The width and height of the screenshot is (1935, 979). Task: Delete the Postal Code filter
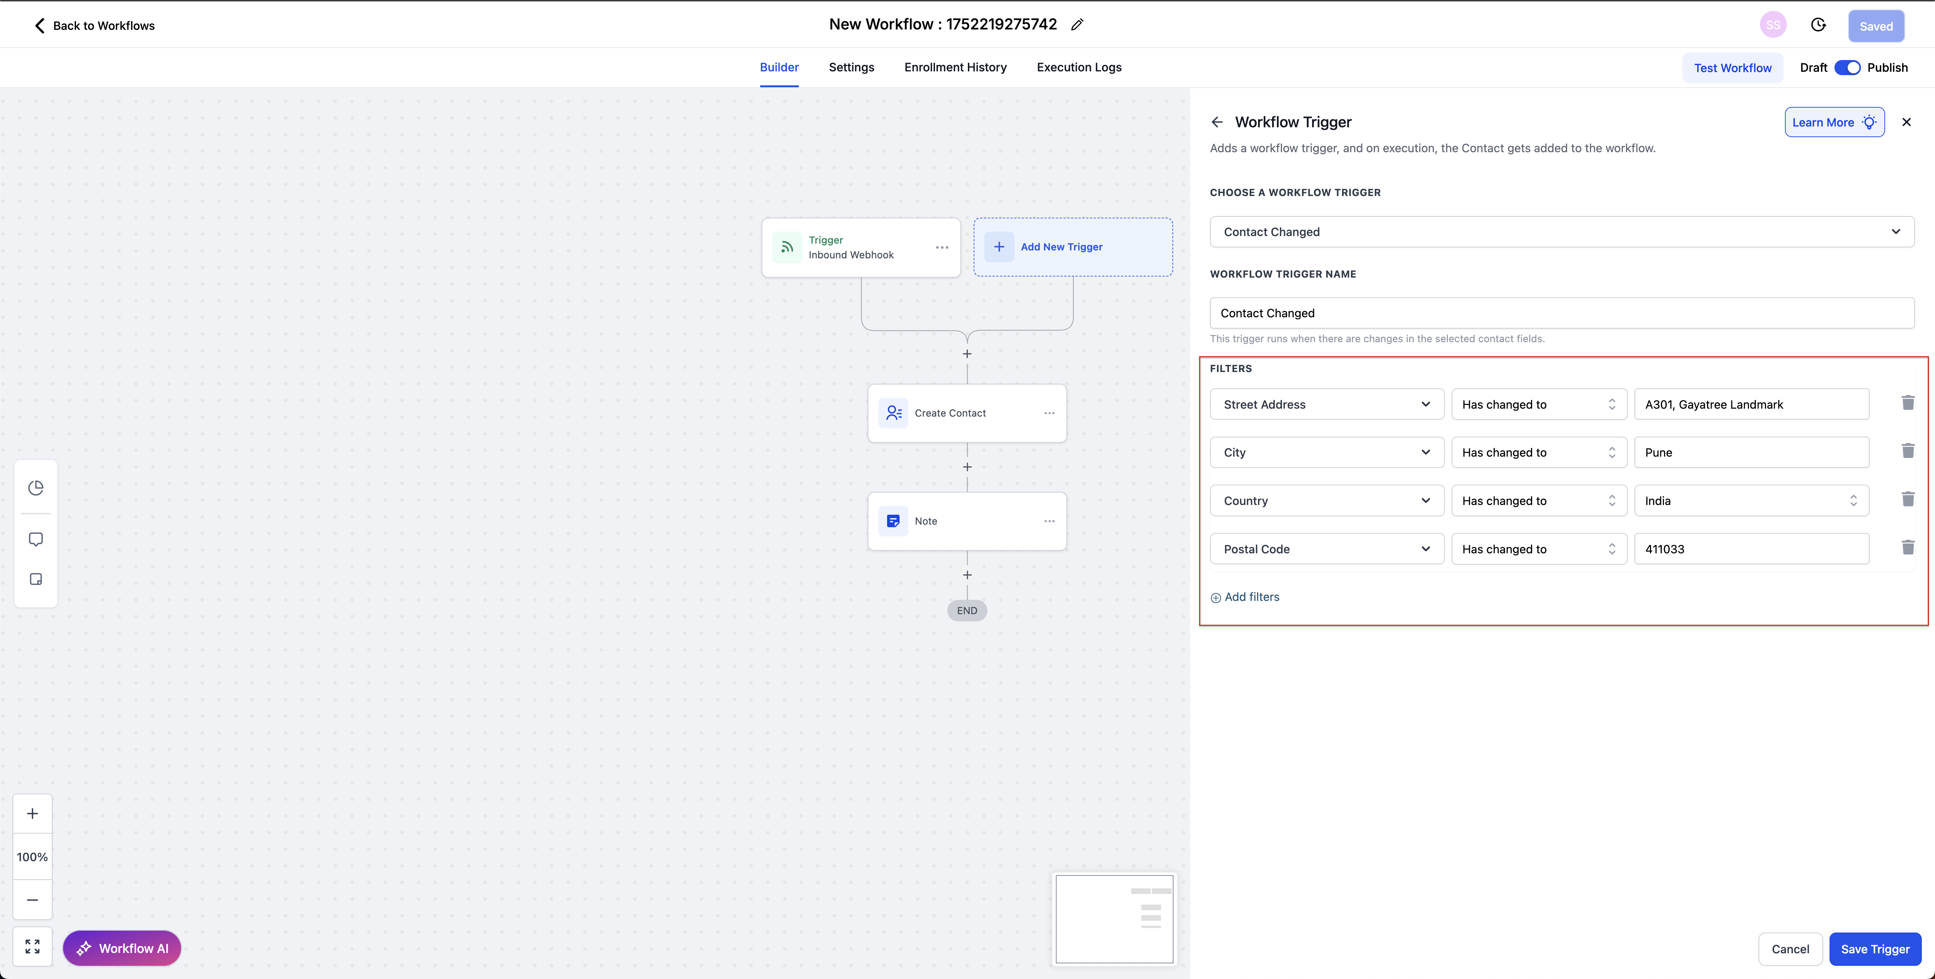(x=1907, y=547)
